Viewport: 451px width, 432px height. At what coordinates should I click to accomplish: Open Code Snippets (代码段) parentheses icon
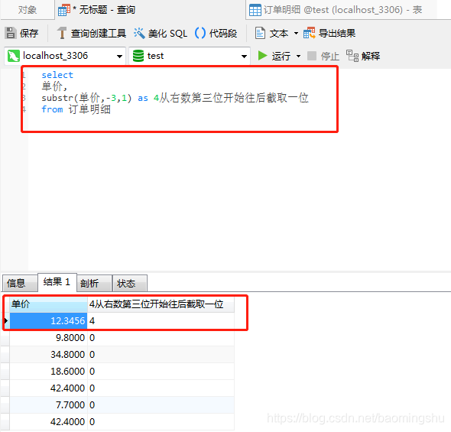click(x=200, y=33)
